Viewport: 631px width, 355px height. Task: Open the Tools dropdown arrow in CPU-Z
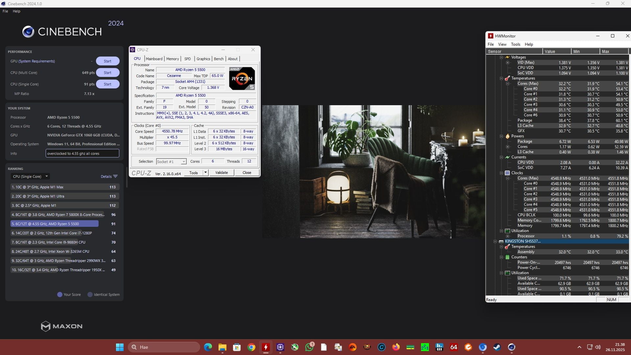[x=205, y=173]
